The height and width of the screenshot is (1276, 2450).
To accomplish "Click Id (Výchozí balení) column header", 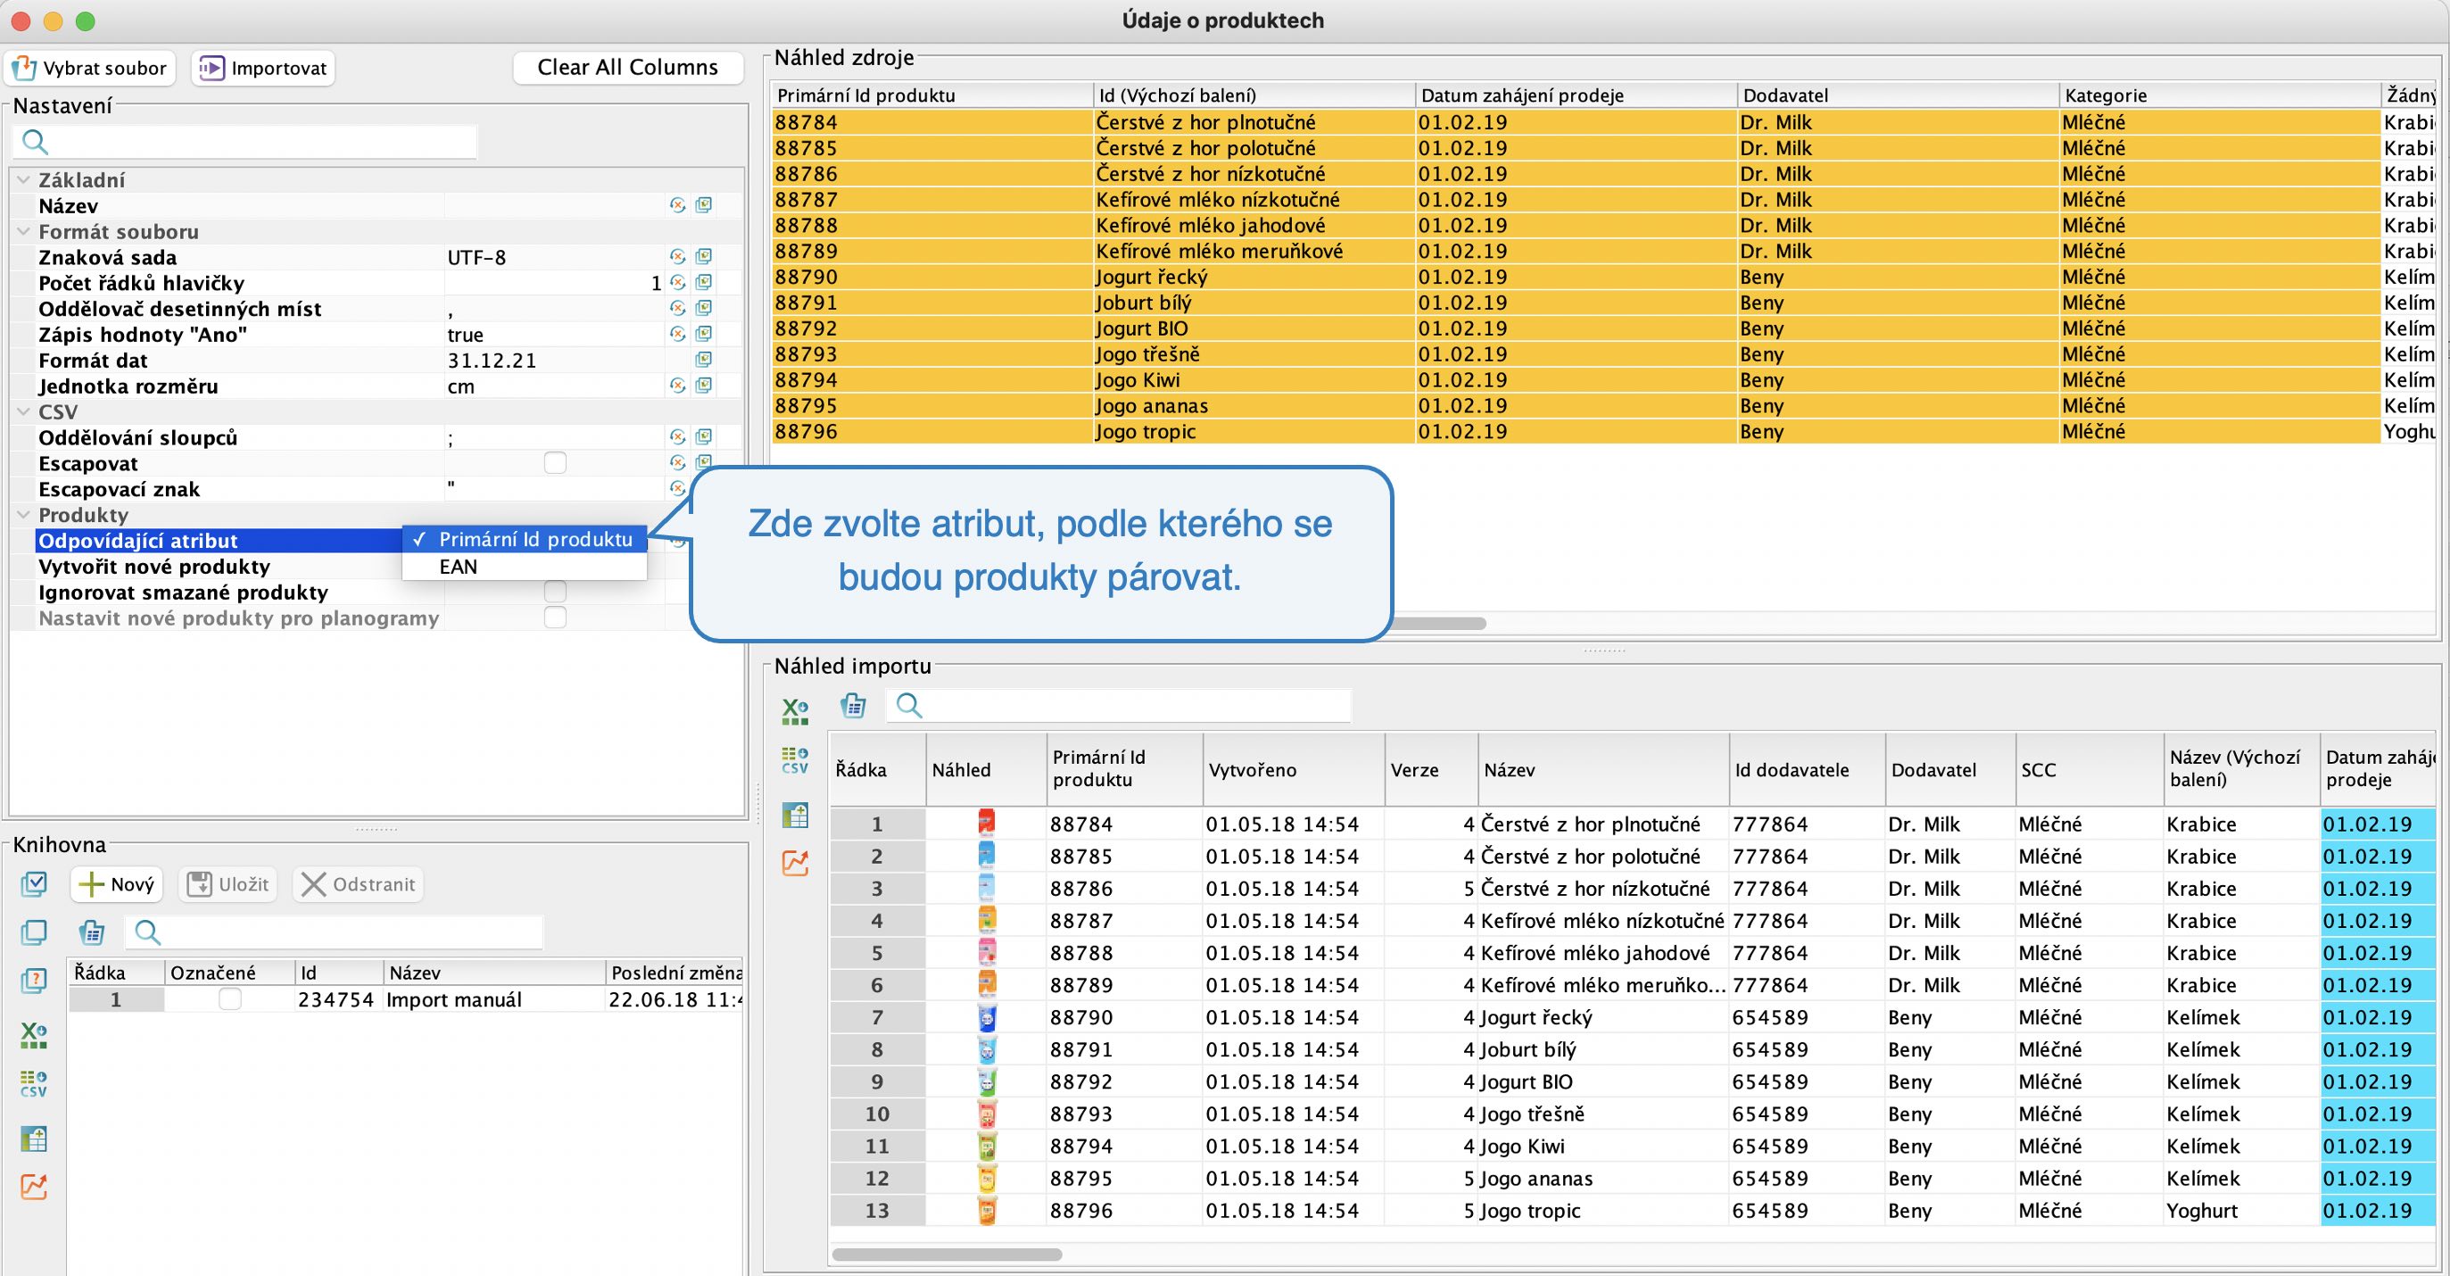I will point(1254,95).
